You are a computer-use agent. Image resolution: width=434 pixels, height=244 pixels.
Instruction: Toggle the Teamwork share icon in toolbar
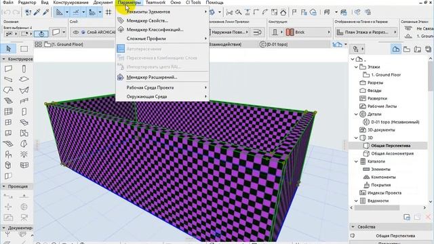(357, 12)
